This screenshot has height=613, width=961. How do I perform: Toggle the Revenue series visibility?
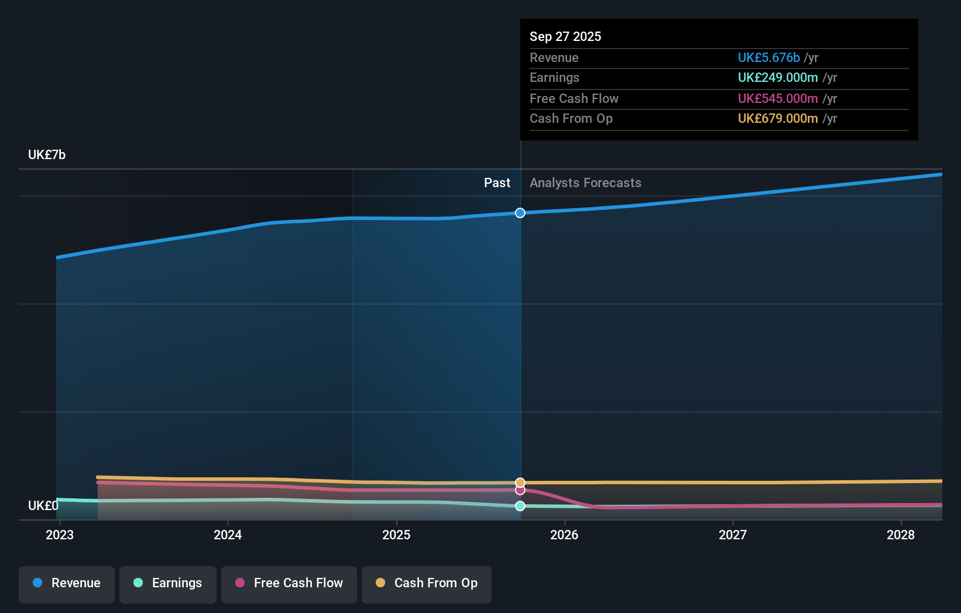tap(66, 583)
